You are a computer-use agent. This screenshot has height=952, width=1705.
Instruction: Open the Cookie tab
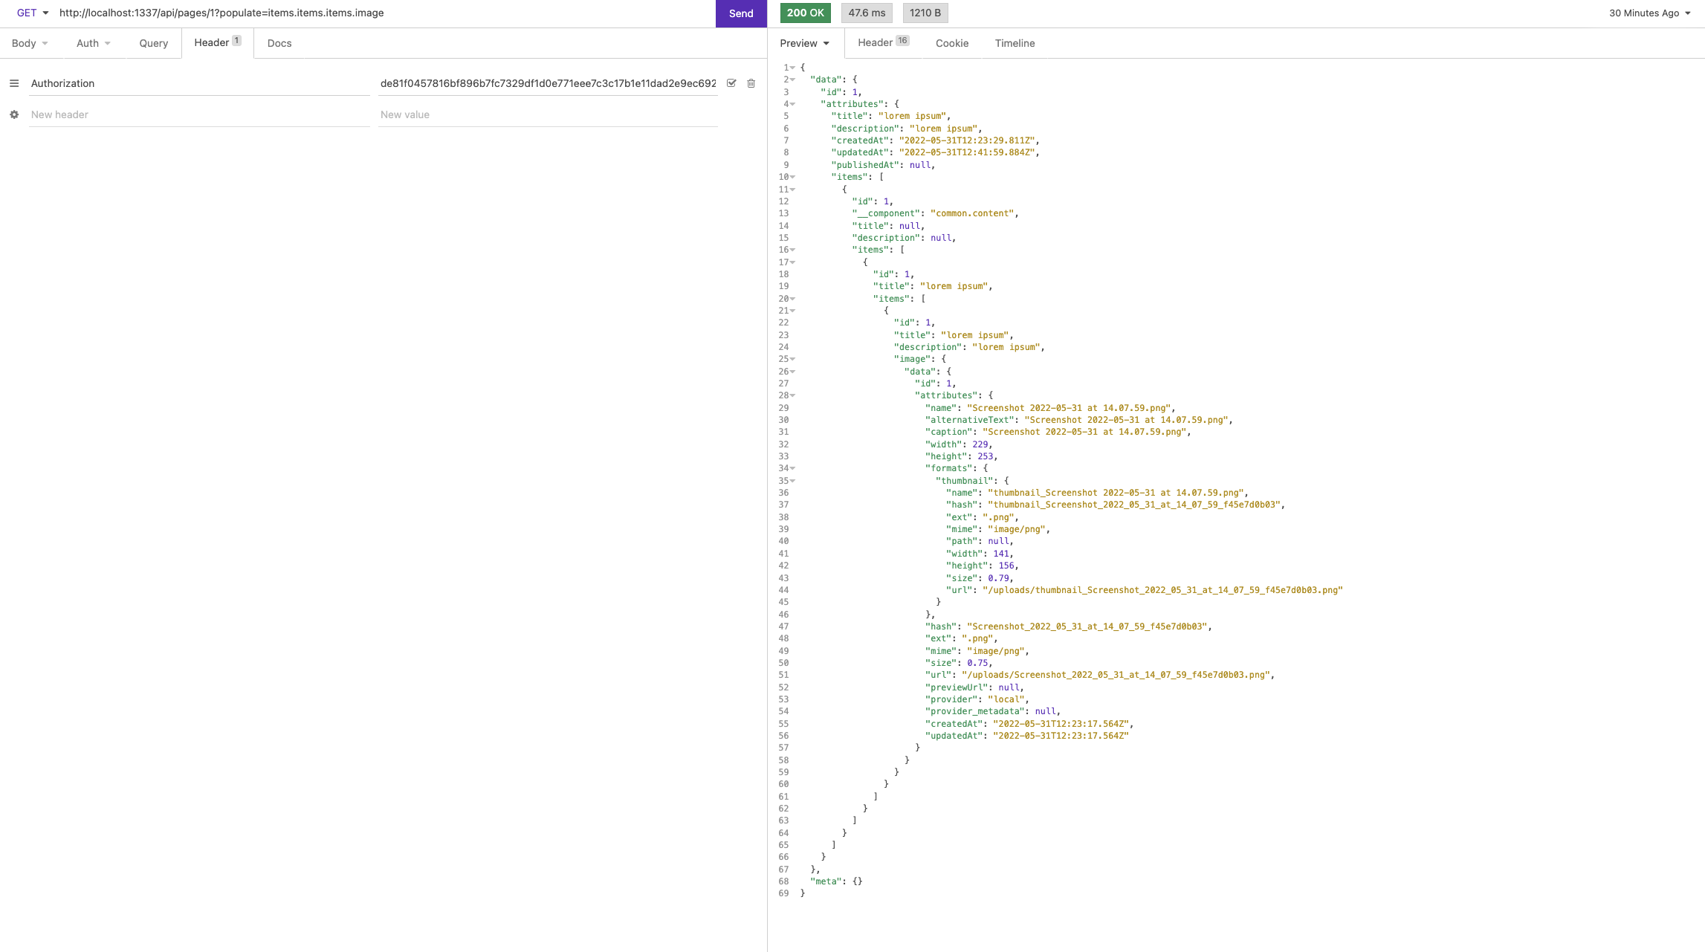point(952,43)
